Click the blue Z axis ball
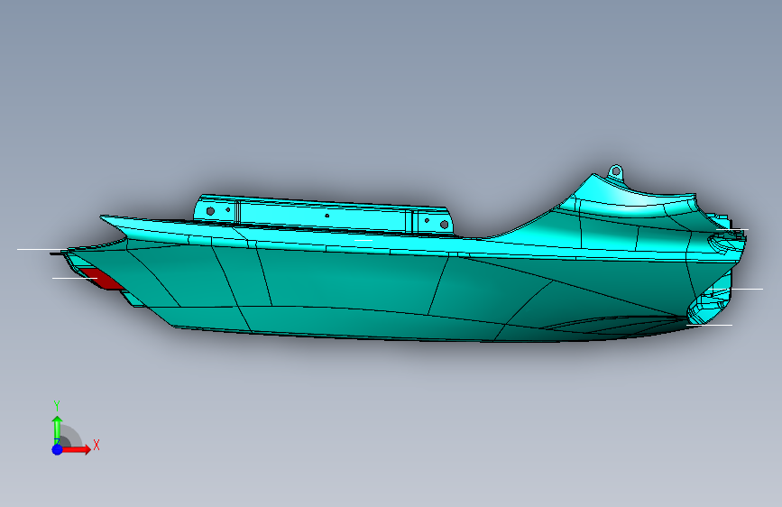 pos(58,449)
